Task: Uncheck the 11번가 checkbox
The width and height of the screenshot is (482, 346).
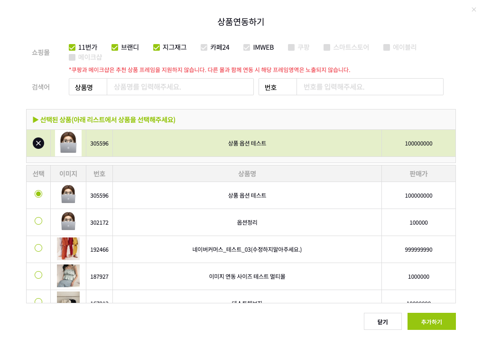Action: click(x=72, y=47)
